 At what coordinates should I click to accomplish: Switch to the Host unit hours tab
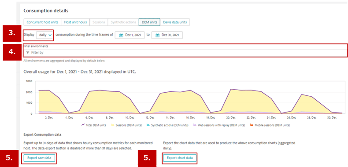75,22
